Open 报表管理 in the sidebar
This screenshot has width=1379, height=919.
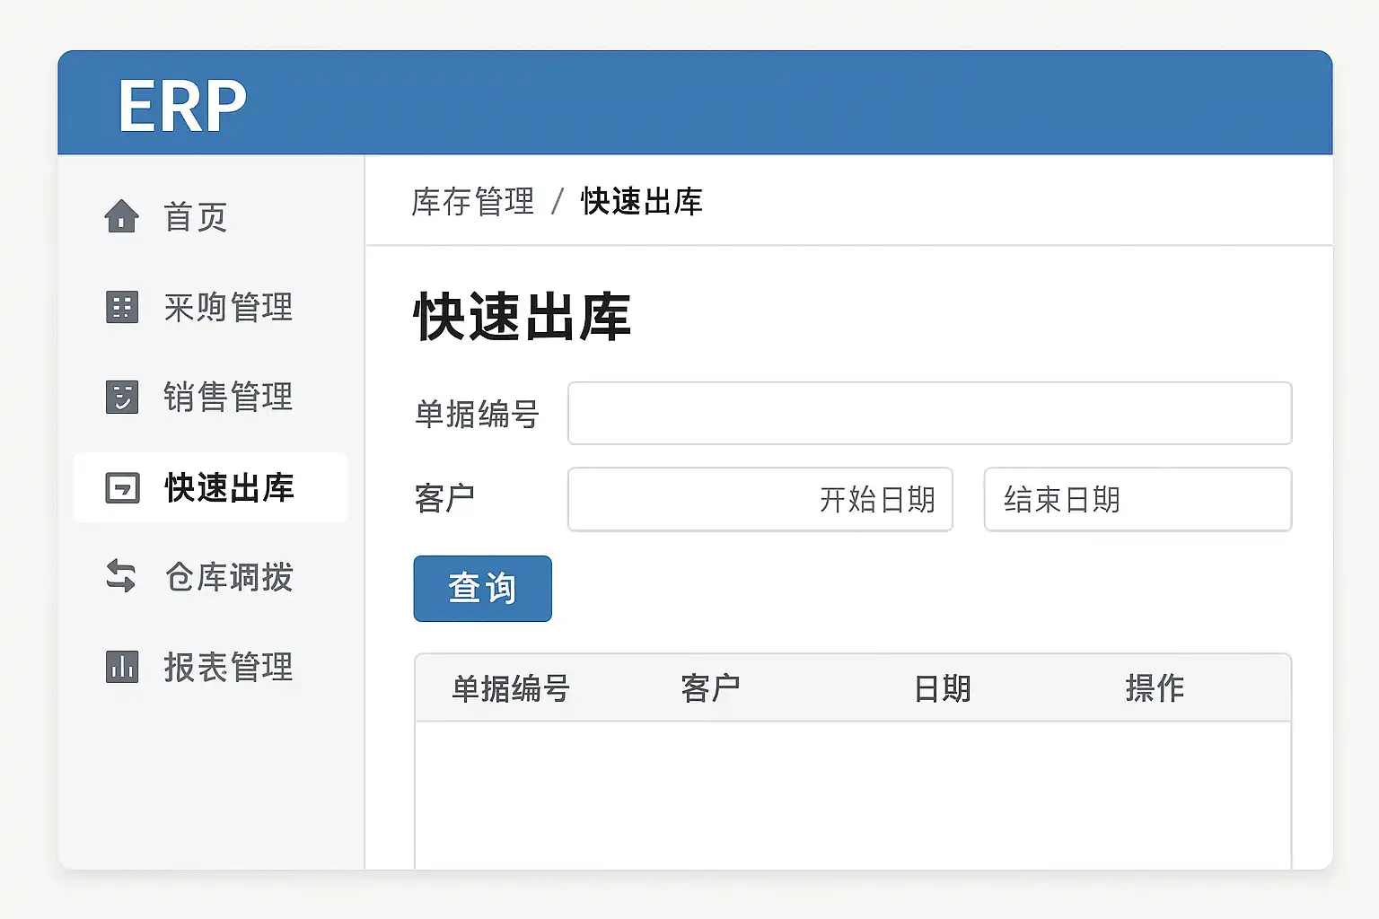(x=228, y=667)
